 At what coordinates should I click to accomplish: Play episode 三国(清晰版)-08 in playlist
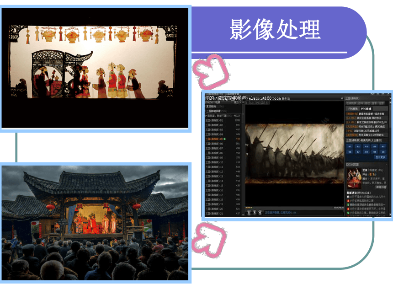point(223,153)
